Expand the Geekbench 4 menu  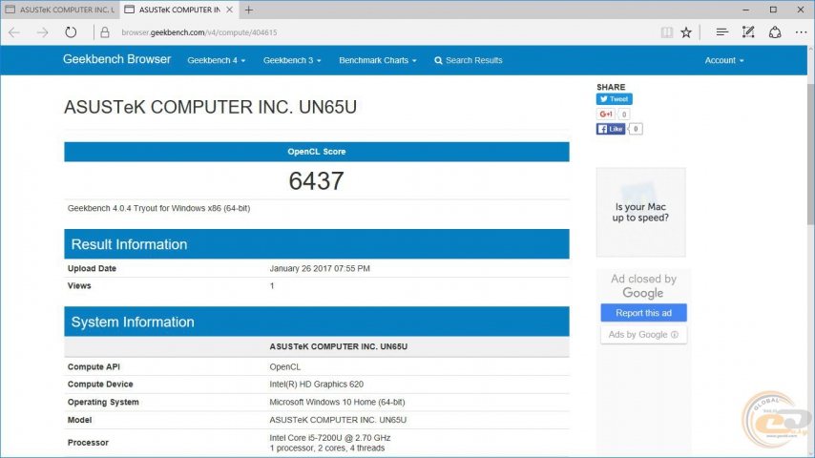click(217, 60)
